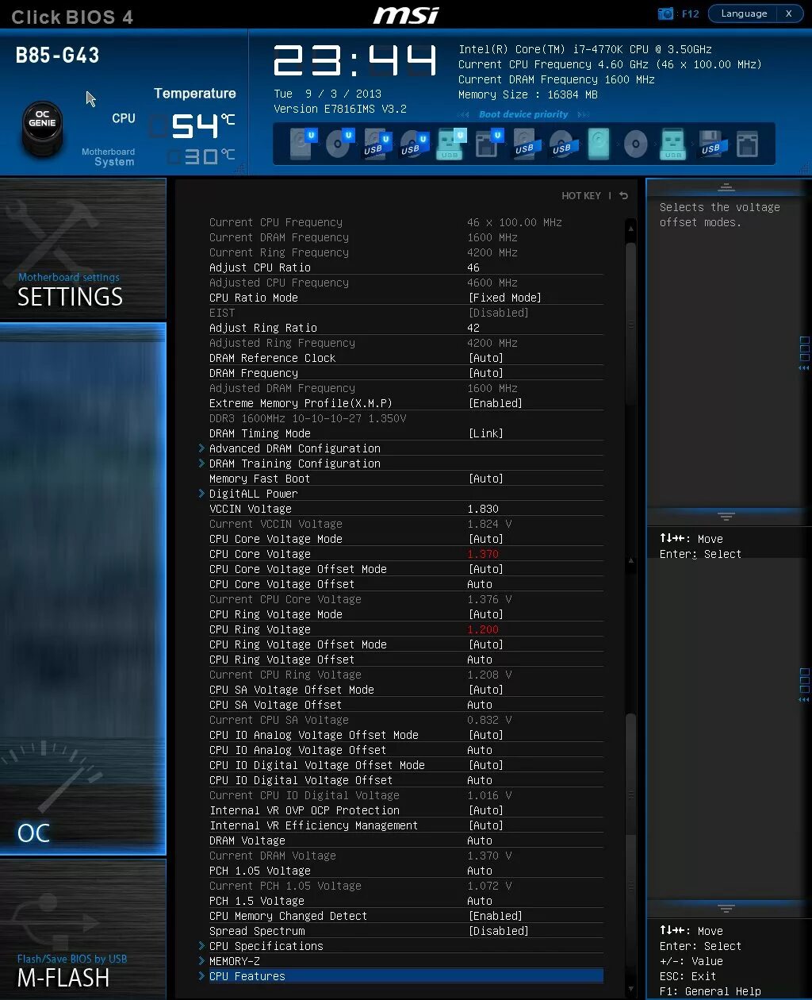Open the M-FLASH section in sidebar
The width and height of the screenshot is (812, 1000).
tap(83, 929)
